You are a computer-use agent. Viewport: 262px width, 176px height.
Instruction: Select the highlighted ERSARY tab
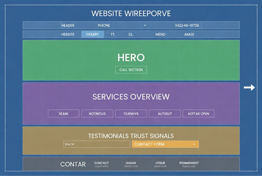(93, 34)
